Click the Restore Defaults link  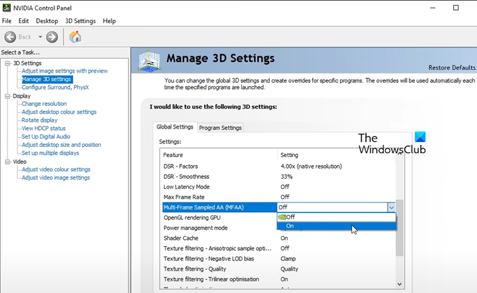[x=451, y=68]
